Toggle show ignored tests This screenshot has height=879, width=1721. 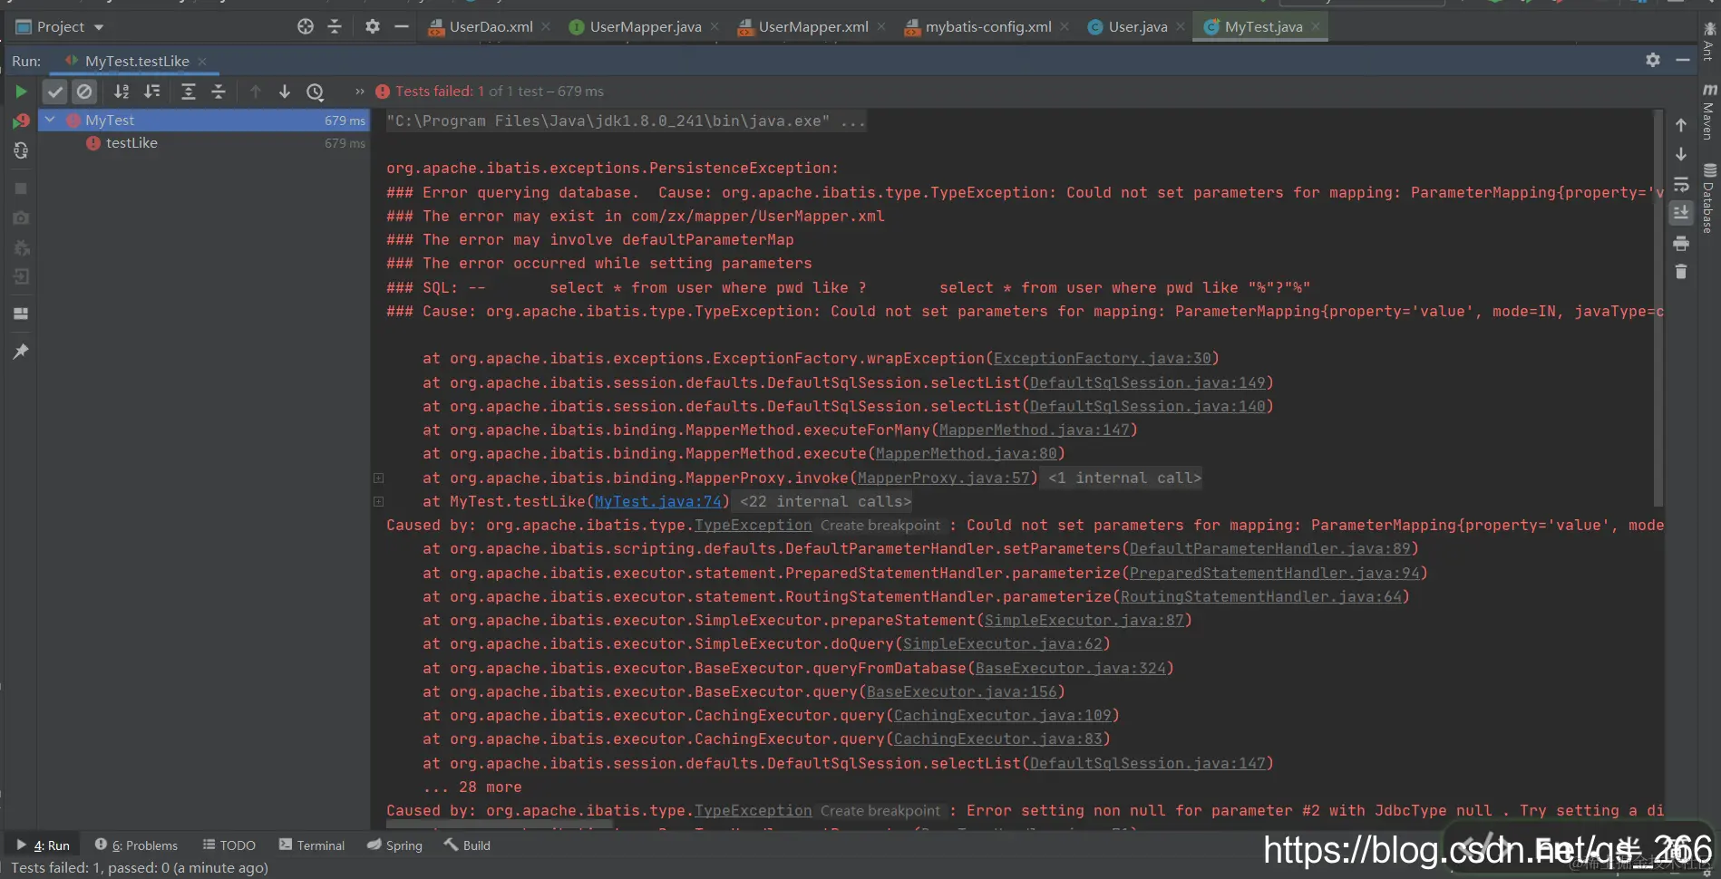pos(84,92)
